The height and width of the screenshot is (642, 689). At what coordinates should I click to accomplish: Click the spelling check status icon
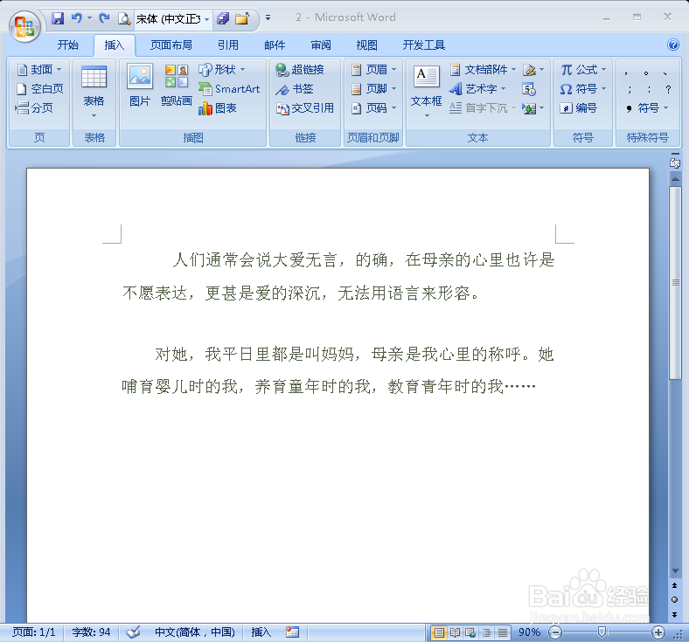coord(133,632)
